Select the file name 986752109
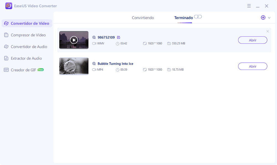The width and height of the screenshot is (277, 165). coord(106,37)
